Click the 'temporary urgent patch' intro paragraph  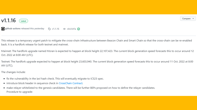click(x=96, y=42)
